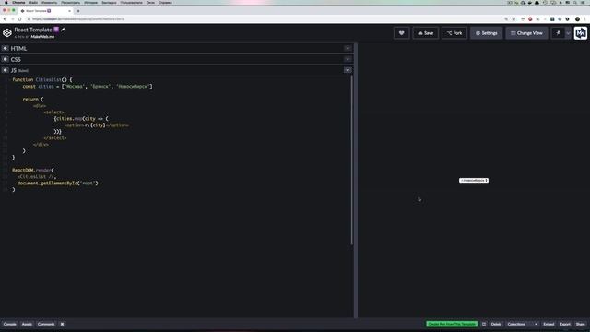This screenshot has width=590, height=332.
Task: Click React Template pen title
Action: click(x=33, y=30)
